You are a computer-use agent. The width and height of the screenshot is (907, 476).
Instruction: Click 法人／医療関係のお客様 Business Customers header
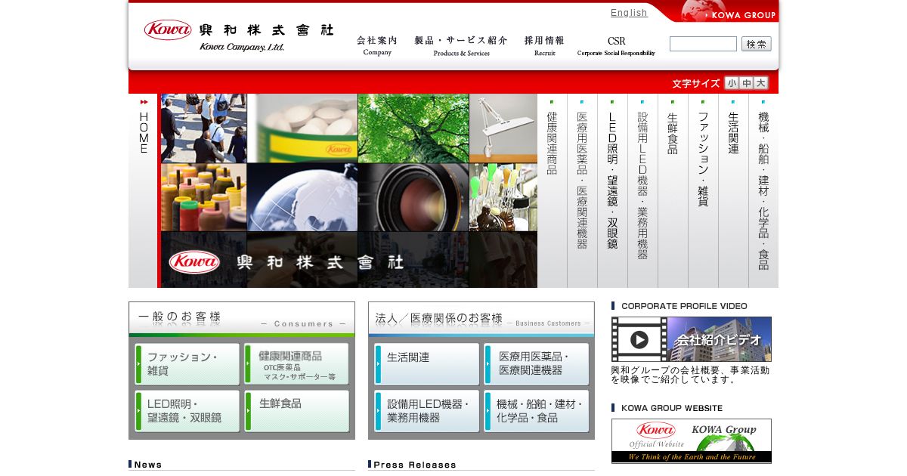(x=481, y=320)
